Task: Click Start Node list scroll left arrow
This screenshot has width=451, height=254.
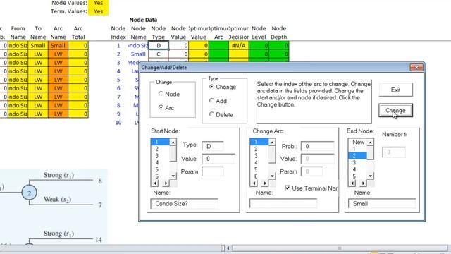Action: point(155,183)
